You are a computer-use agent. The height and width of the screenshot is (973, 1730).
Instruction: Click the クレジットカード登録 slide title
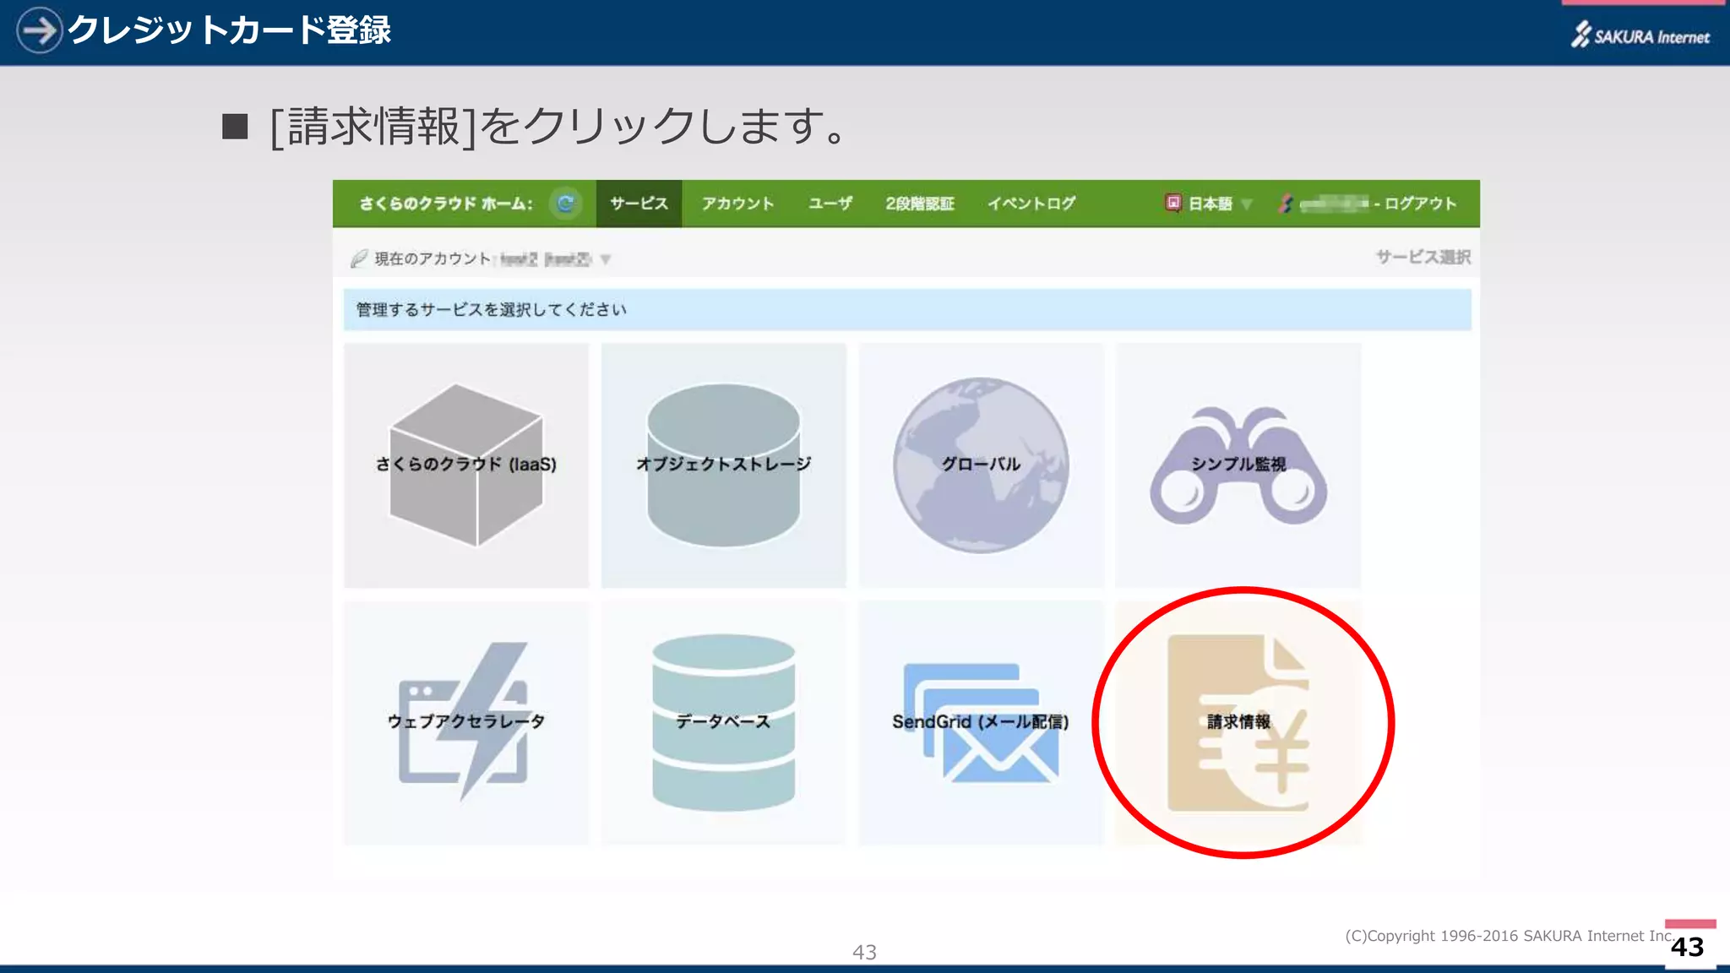[x=229, y=30]
